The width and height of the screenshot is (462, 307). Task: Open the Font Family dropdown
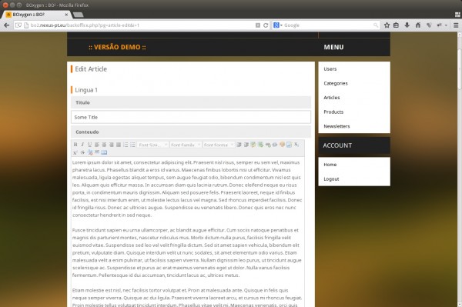(186, 145)
